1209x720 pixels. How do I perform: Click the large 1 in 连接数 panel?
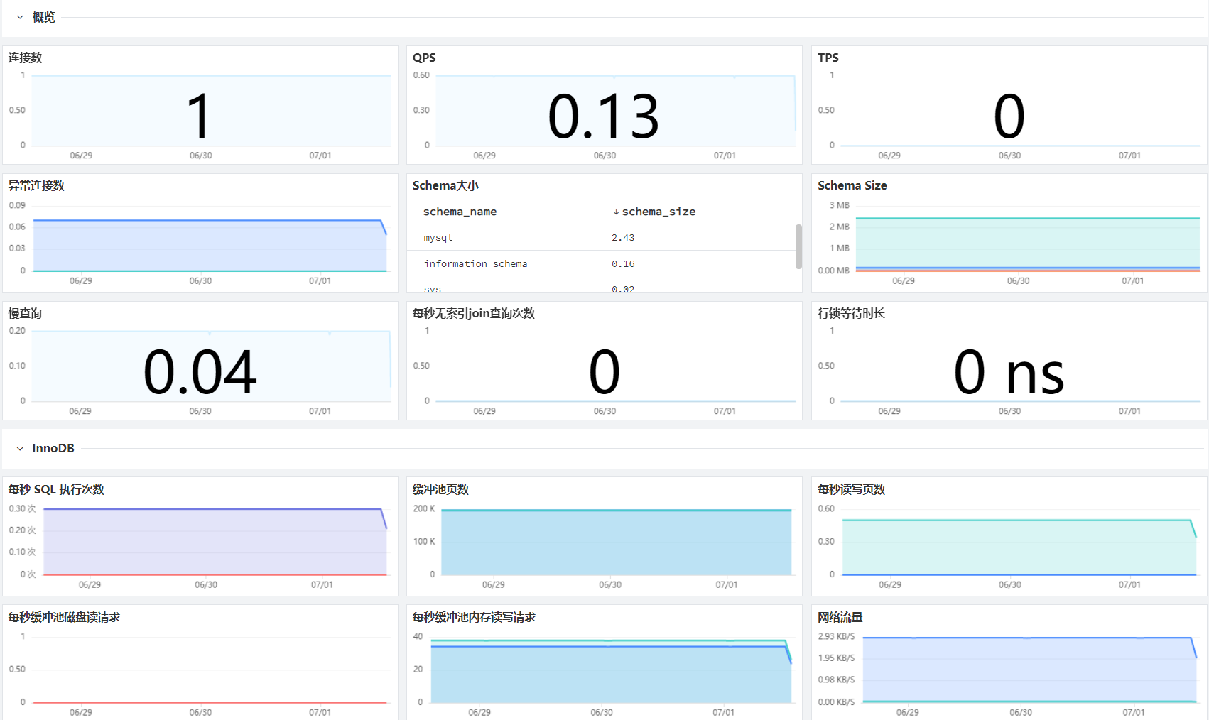click(x=199, y=116)
